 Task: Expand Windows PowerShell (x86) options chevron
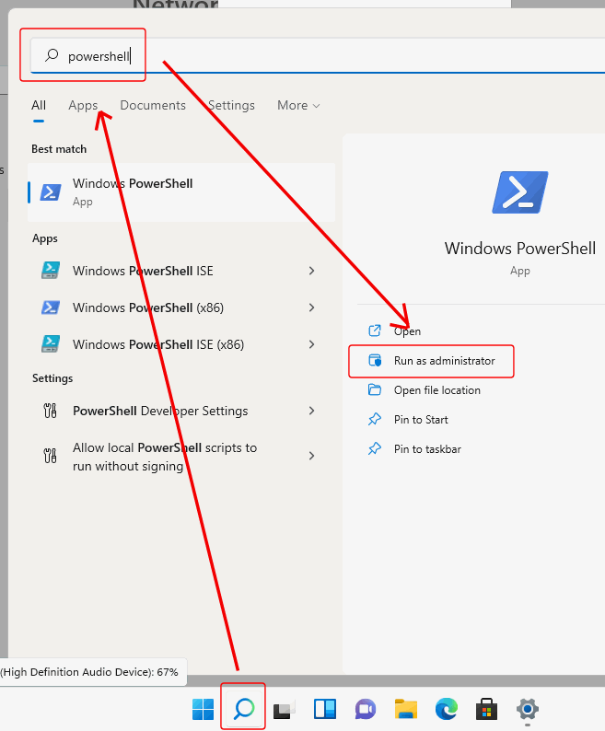311,307
